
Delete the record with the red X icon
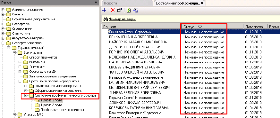click(113, 10)
